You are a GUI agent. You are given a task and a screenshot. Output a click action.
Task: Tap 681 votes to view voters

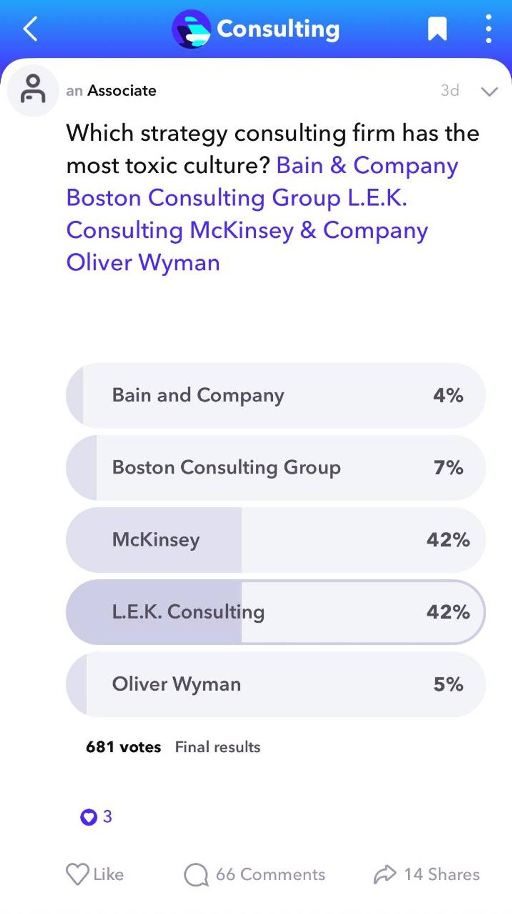pyautogui.click(x=123, y=746)
